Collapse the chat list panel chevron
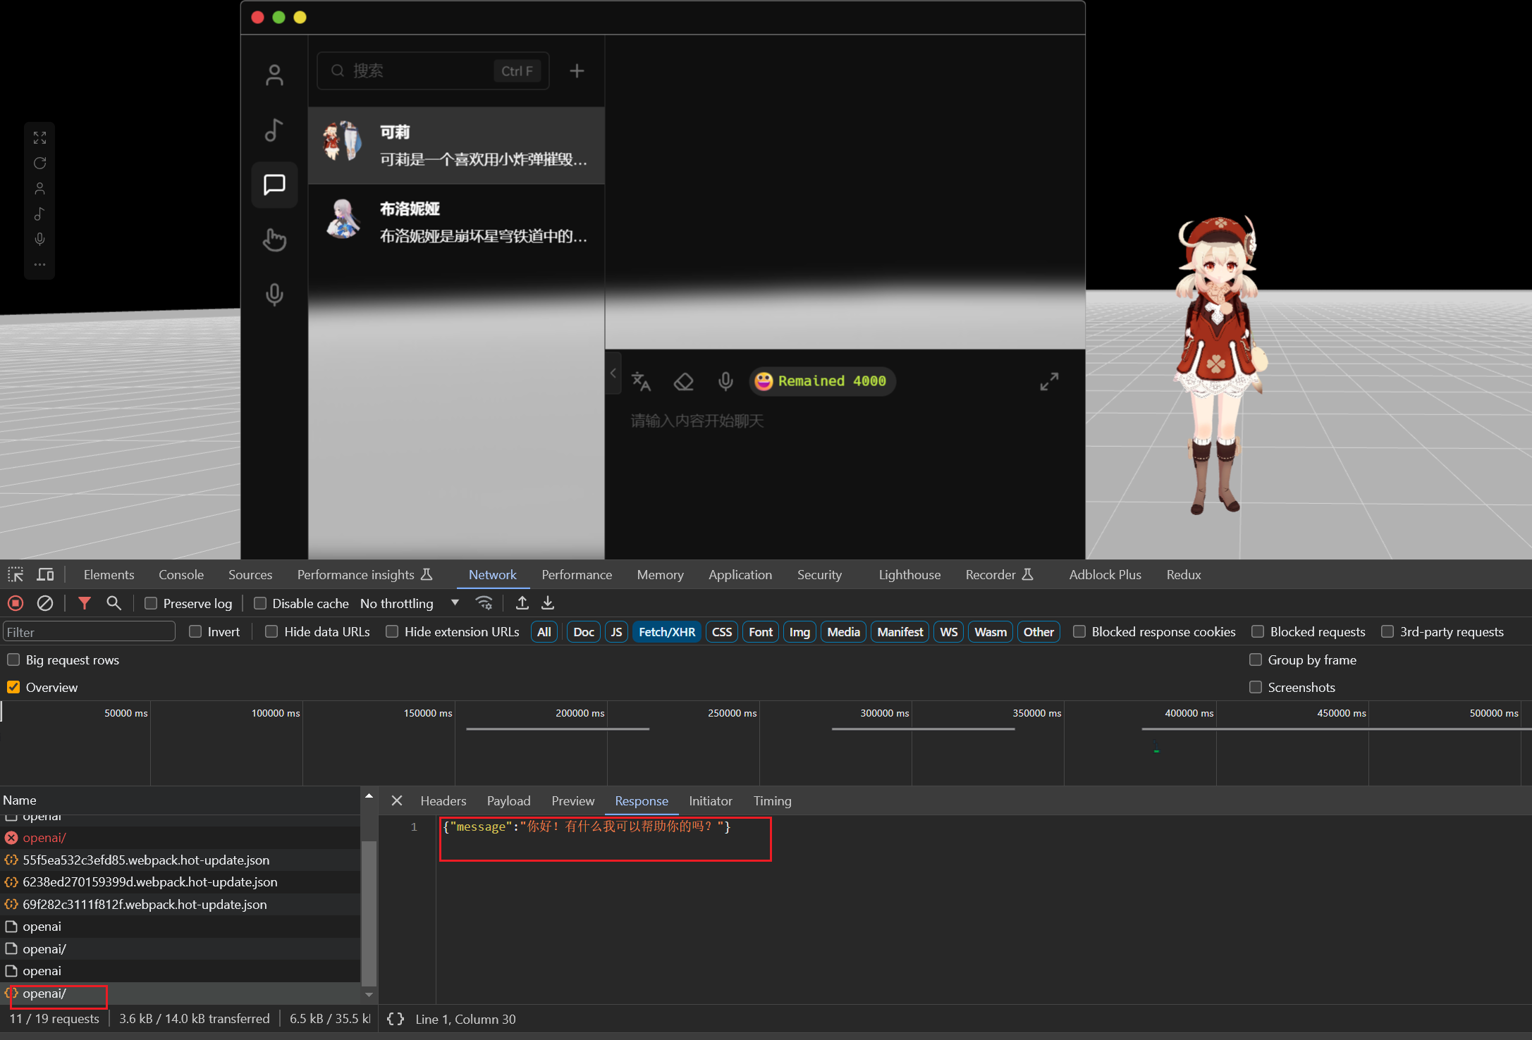The width and height of the screenshot is (1532, 1040). 613,373
